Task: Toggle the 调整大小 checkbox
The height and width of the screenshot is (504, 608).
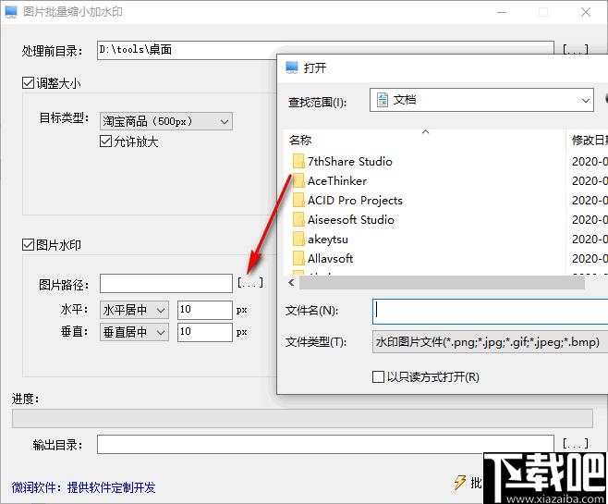Action: tap(28, 83)
